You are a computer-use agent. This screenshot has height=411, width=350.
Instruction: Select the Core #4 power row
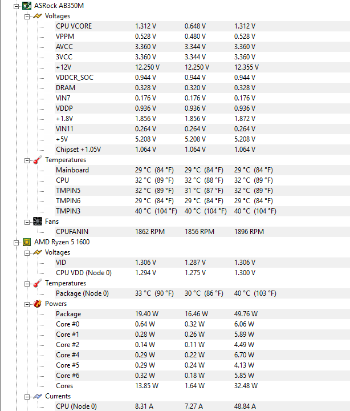[202, 355]
